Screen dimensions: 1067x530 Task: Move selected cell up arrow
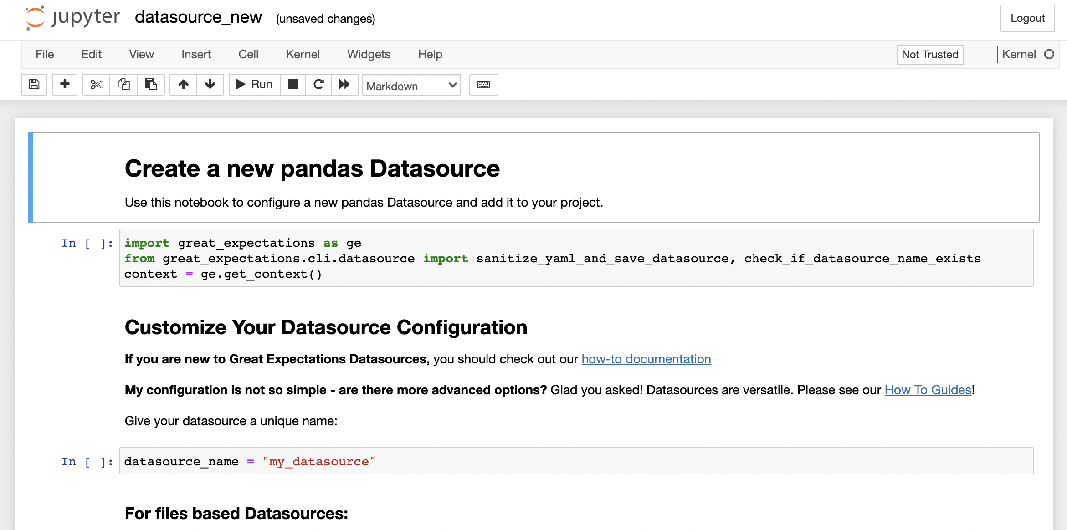183,85
